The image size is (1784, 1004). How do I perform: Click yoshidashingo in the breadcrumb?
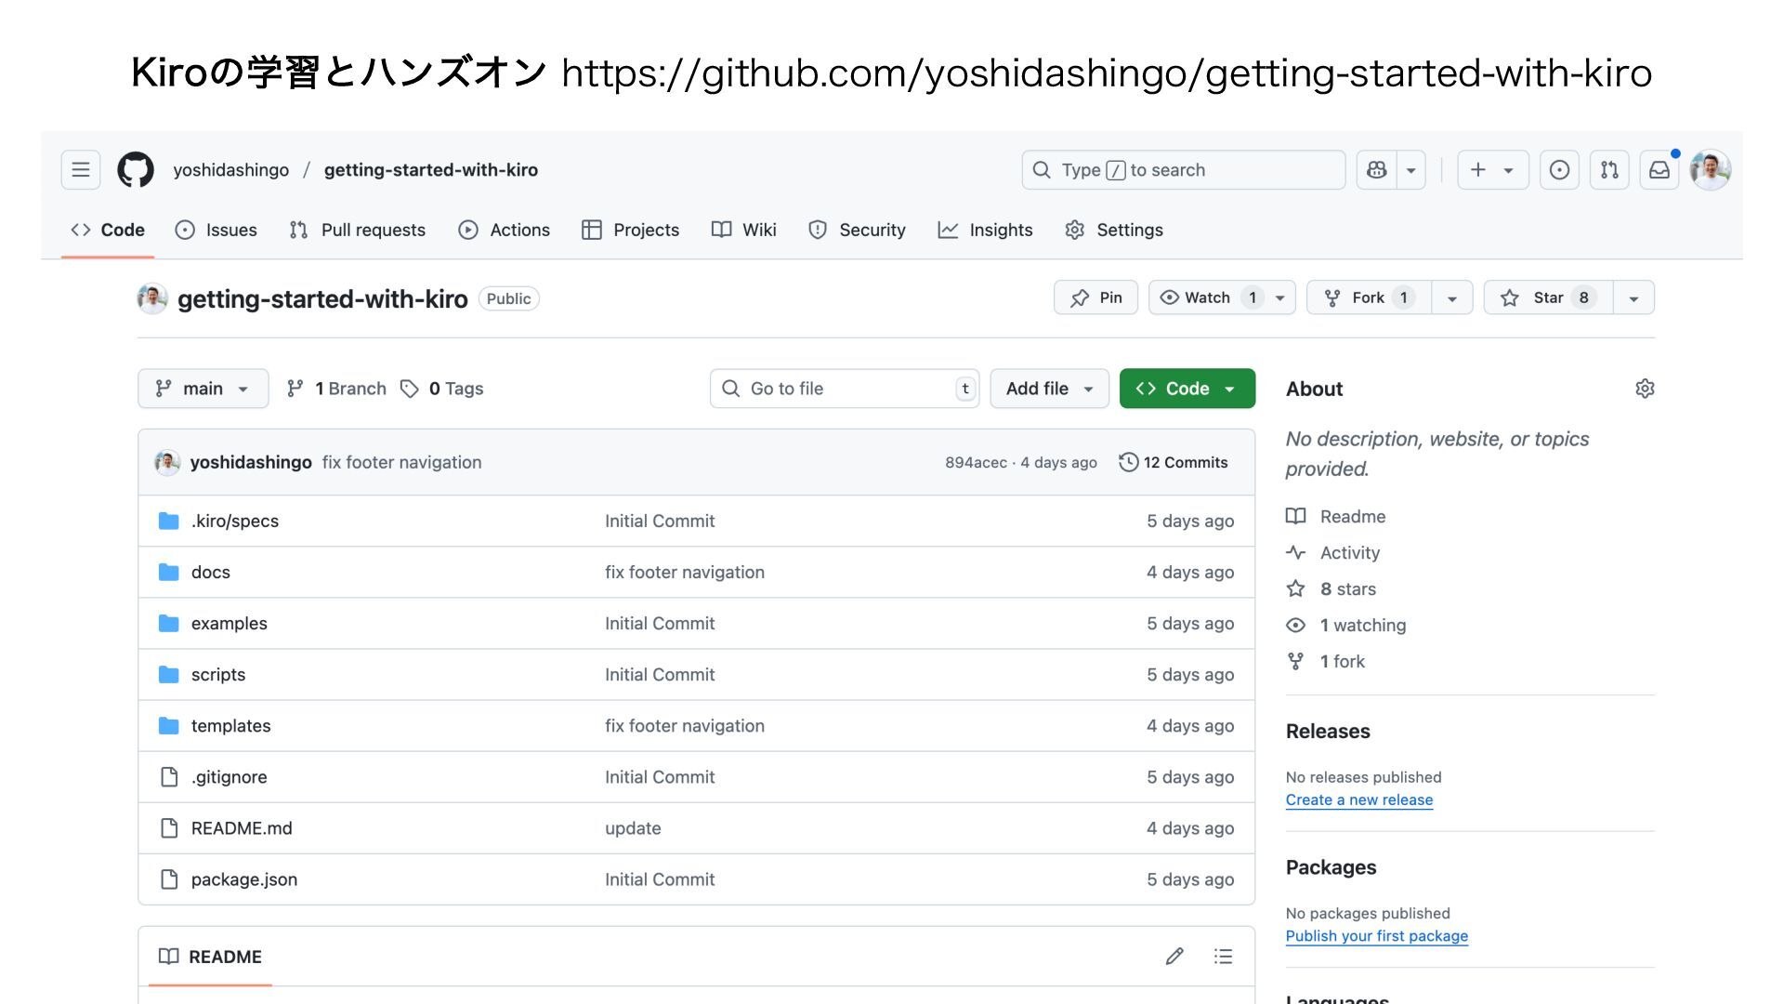[230, 170]
